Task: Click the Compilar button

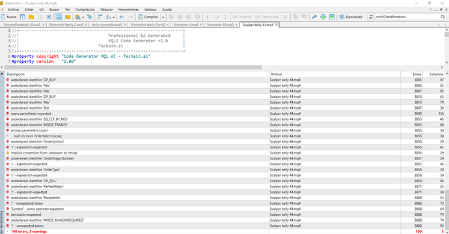Action: point(148,17)
